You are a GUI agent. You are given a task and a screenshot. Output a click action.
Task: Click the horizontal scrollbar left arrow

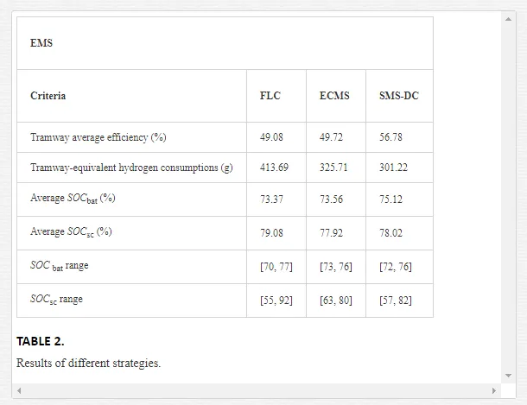pos(19,390)
